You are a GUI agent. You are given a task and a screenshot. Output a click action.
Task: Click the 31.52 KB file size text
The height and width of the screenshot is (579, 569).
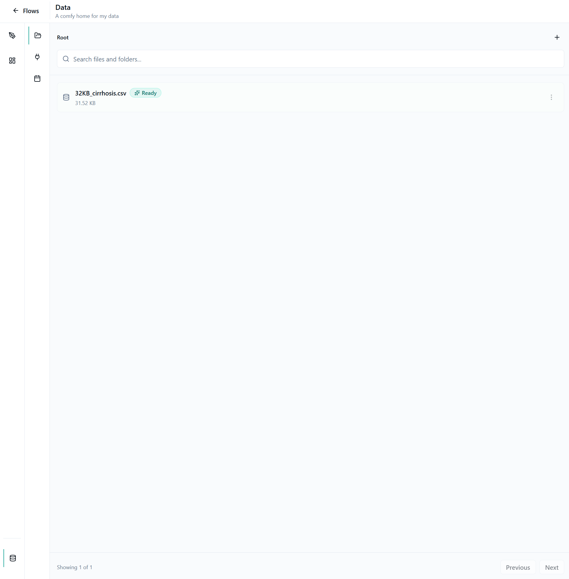(85, 103)
